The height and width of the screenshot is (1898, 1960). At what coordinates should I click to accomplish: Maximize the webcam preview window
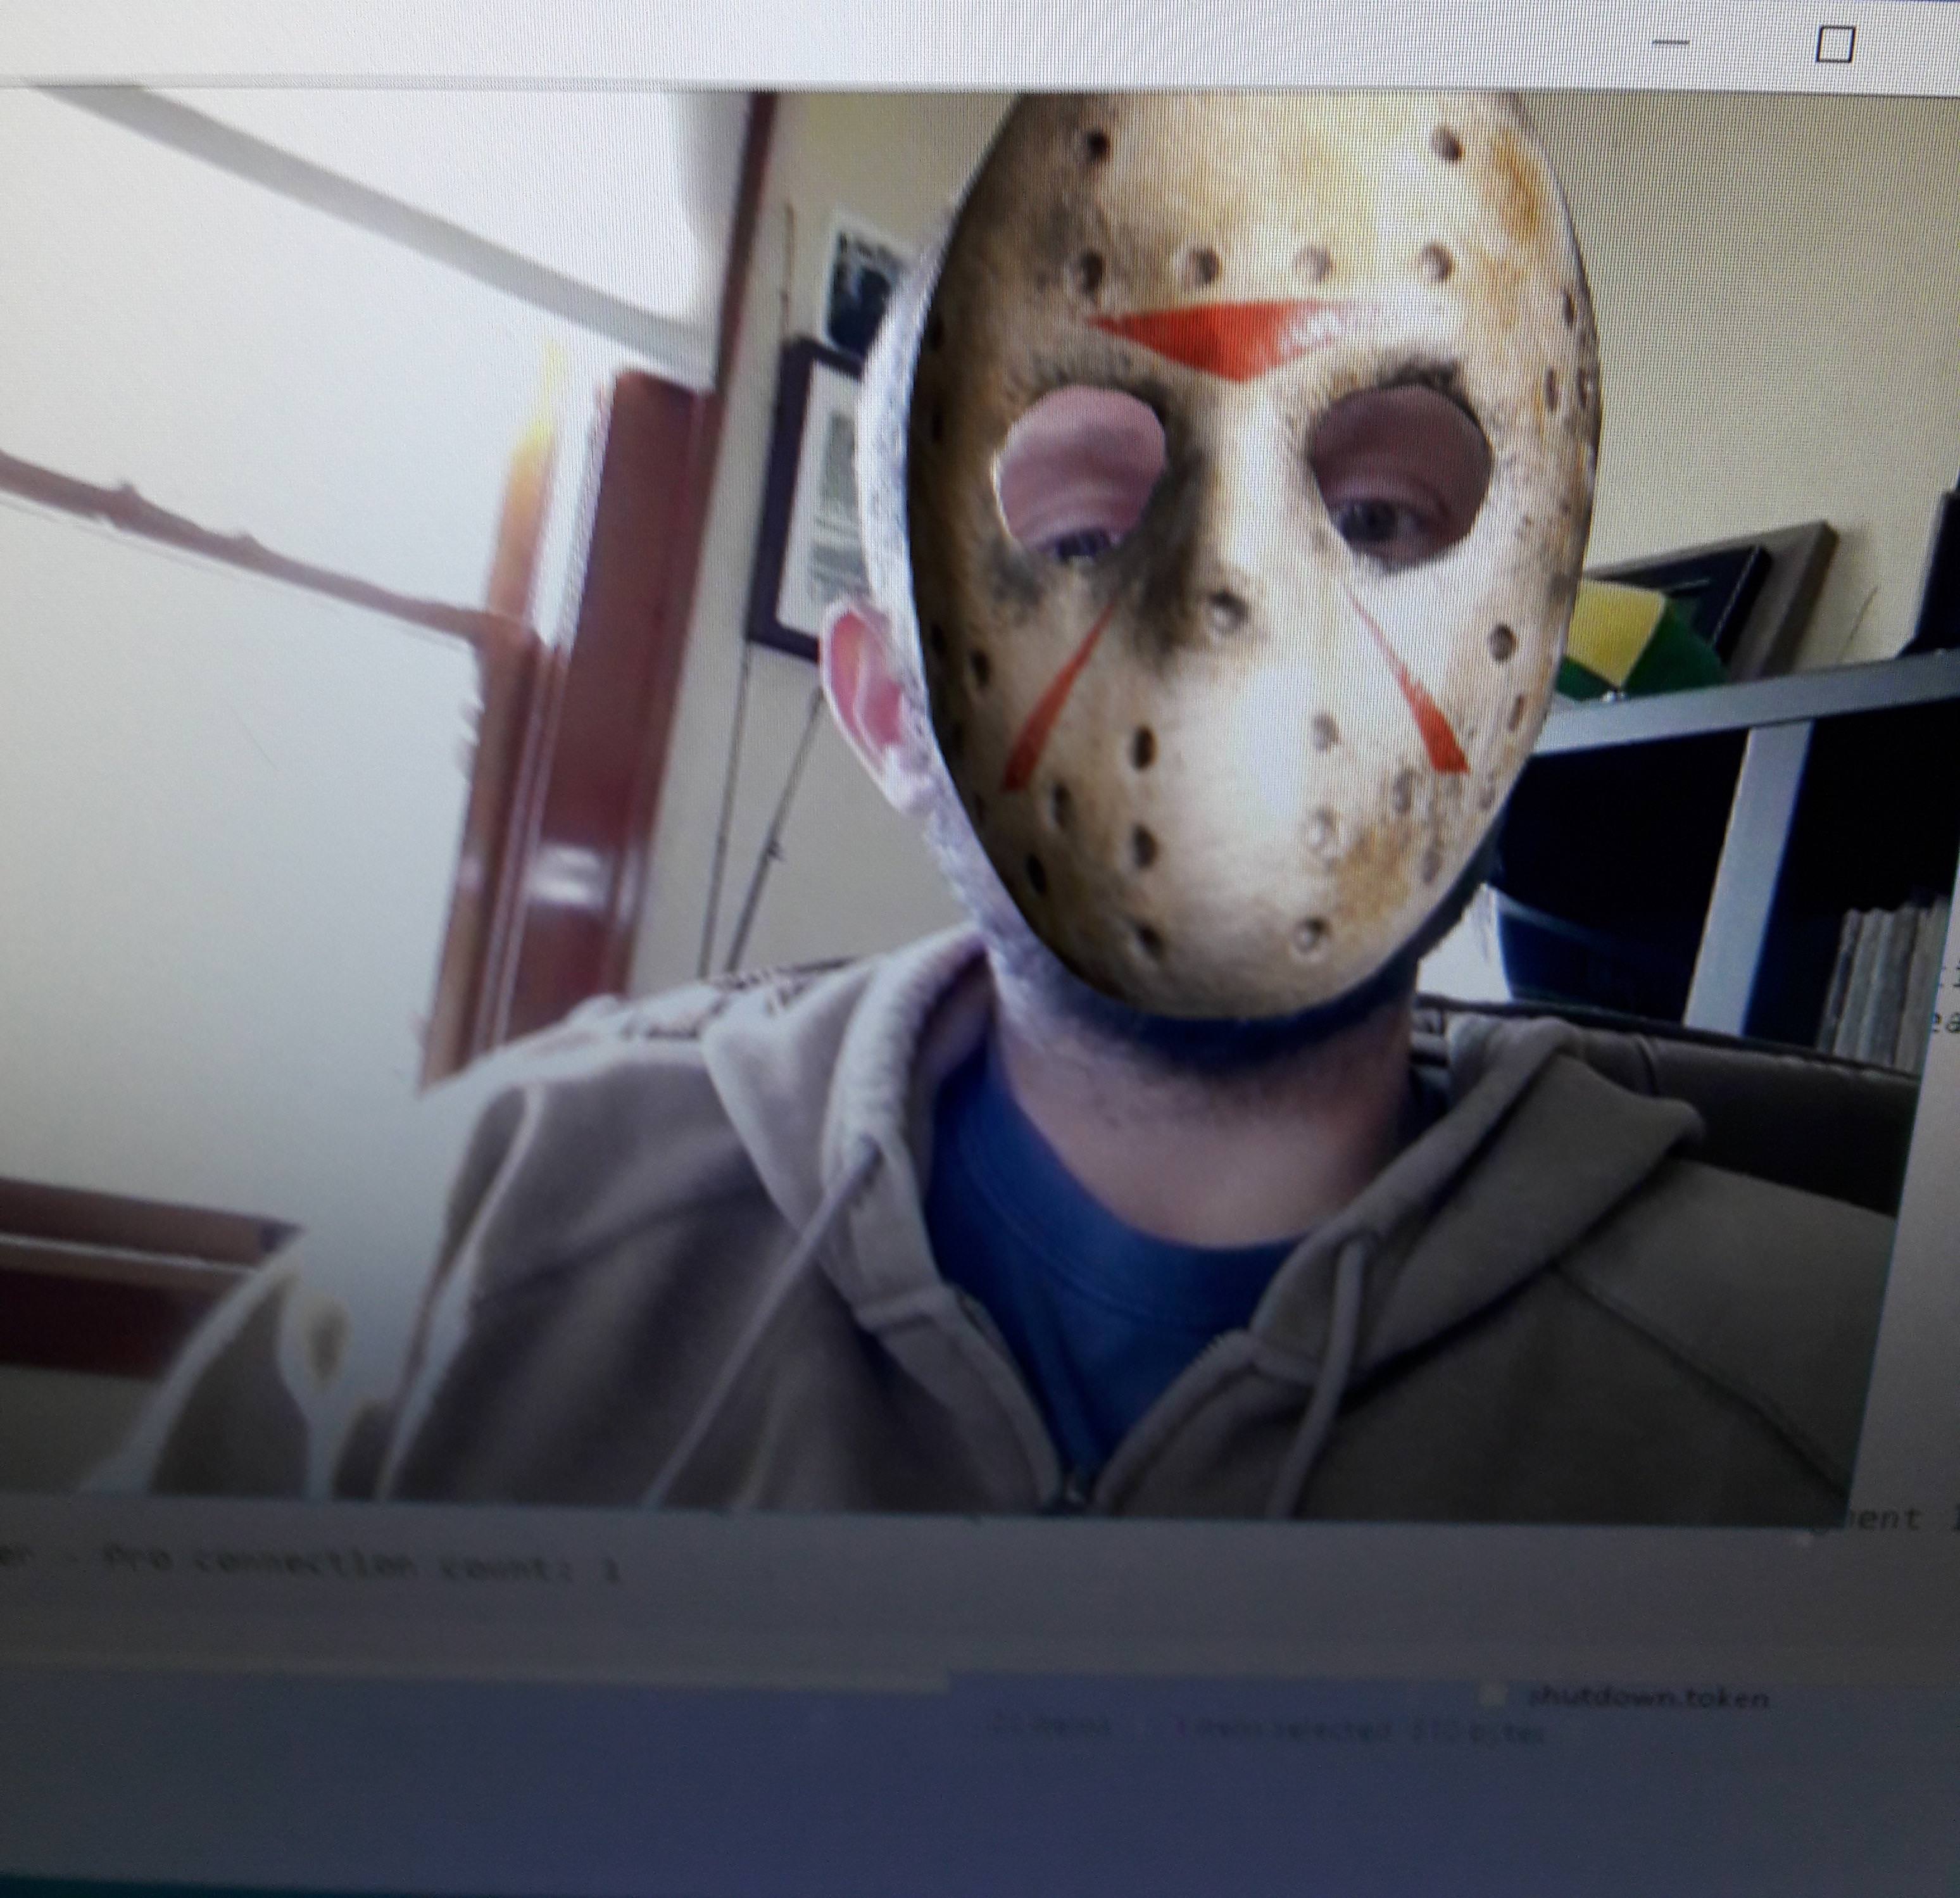pos(1834,45)
